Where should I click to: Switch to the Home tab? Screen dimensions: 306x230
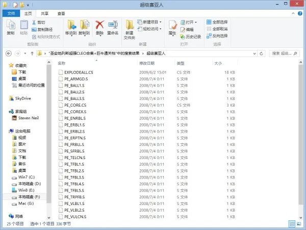click(28, 13)
